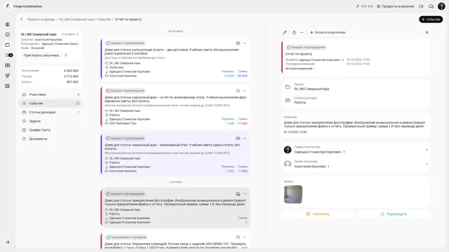Open the 'О проекте' expander
449x252 pixels.
click(70, 34)
